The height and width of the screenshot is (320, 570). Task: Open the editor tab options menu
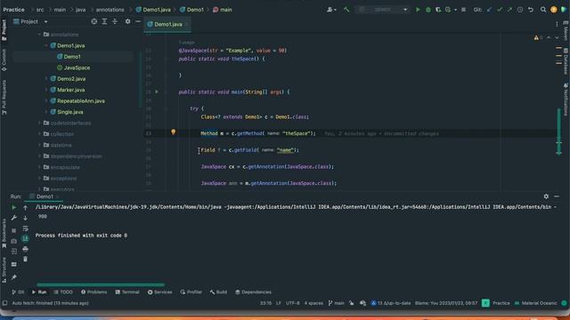557,24
